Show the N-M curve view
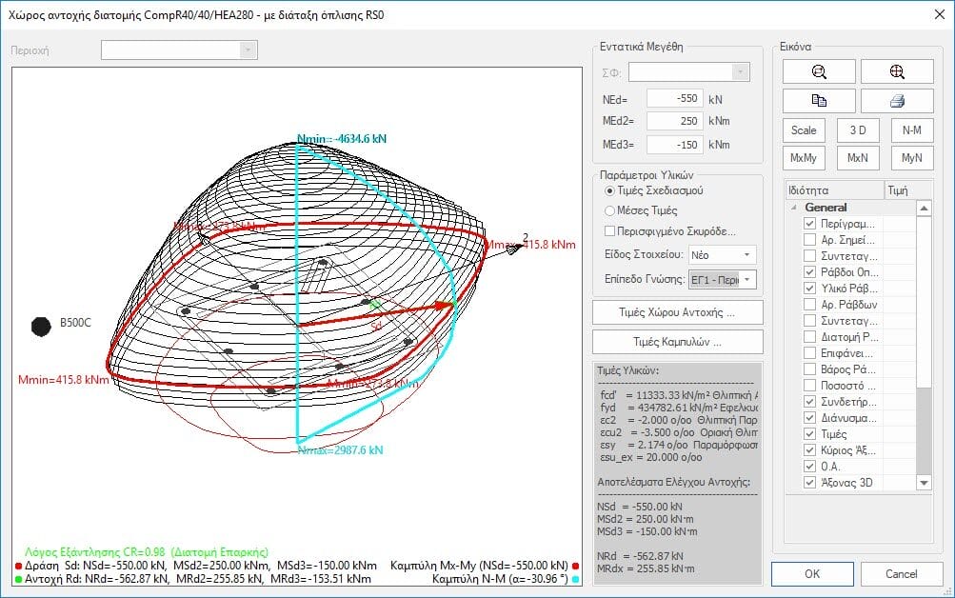The width and height of the screenshot is (955, 598). (911, 130)
